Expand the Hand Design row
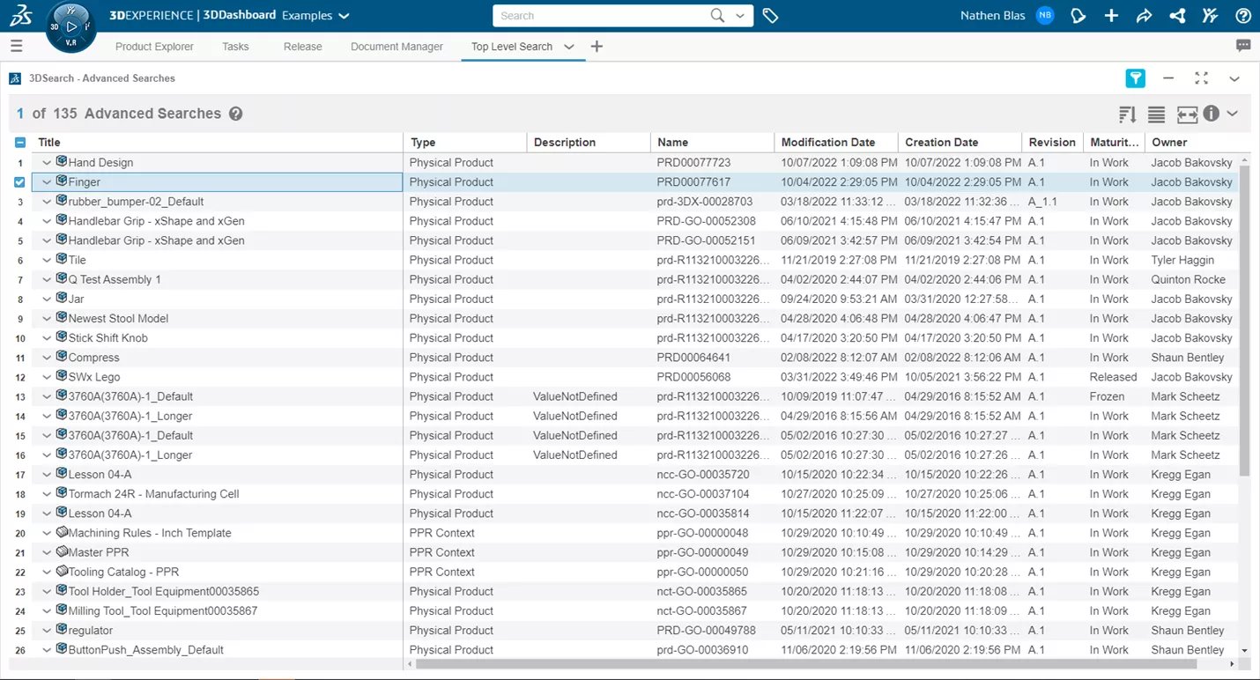The height and width of the screenshot is (680, 1260). coord(47,163)
